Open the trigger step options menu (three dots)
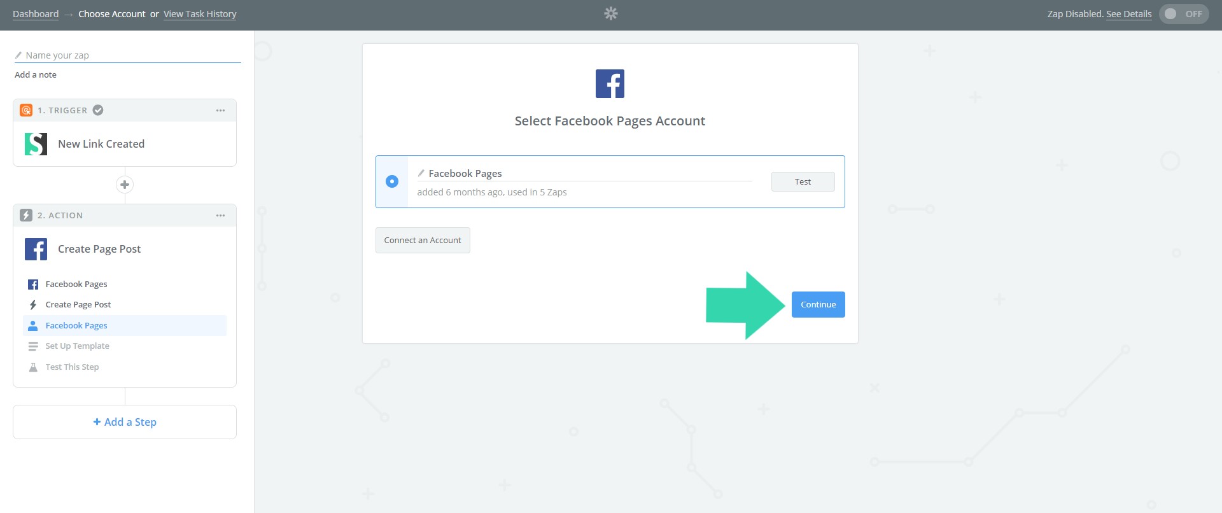Screen dimensions: 1222x513 point(220,110)
